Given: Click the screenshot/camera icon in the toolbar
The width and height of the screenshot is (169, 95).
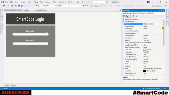Looking at the screenshot, I should point(96,6).
